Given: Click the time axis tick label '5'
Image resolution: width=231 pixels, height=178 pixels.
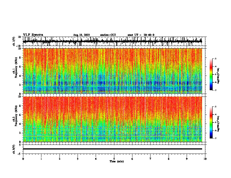Looking at the screenshot, I should (x=114, y=159).
